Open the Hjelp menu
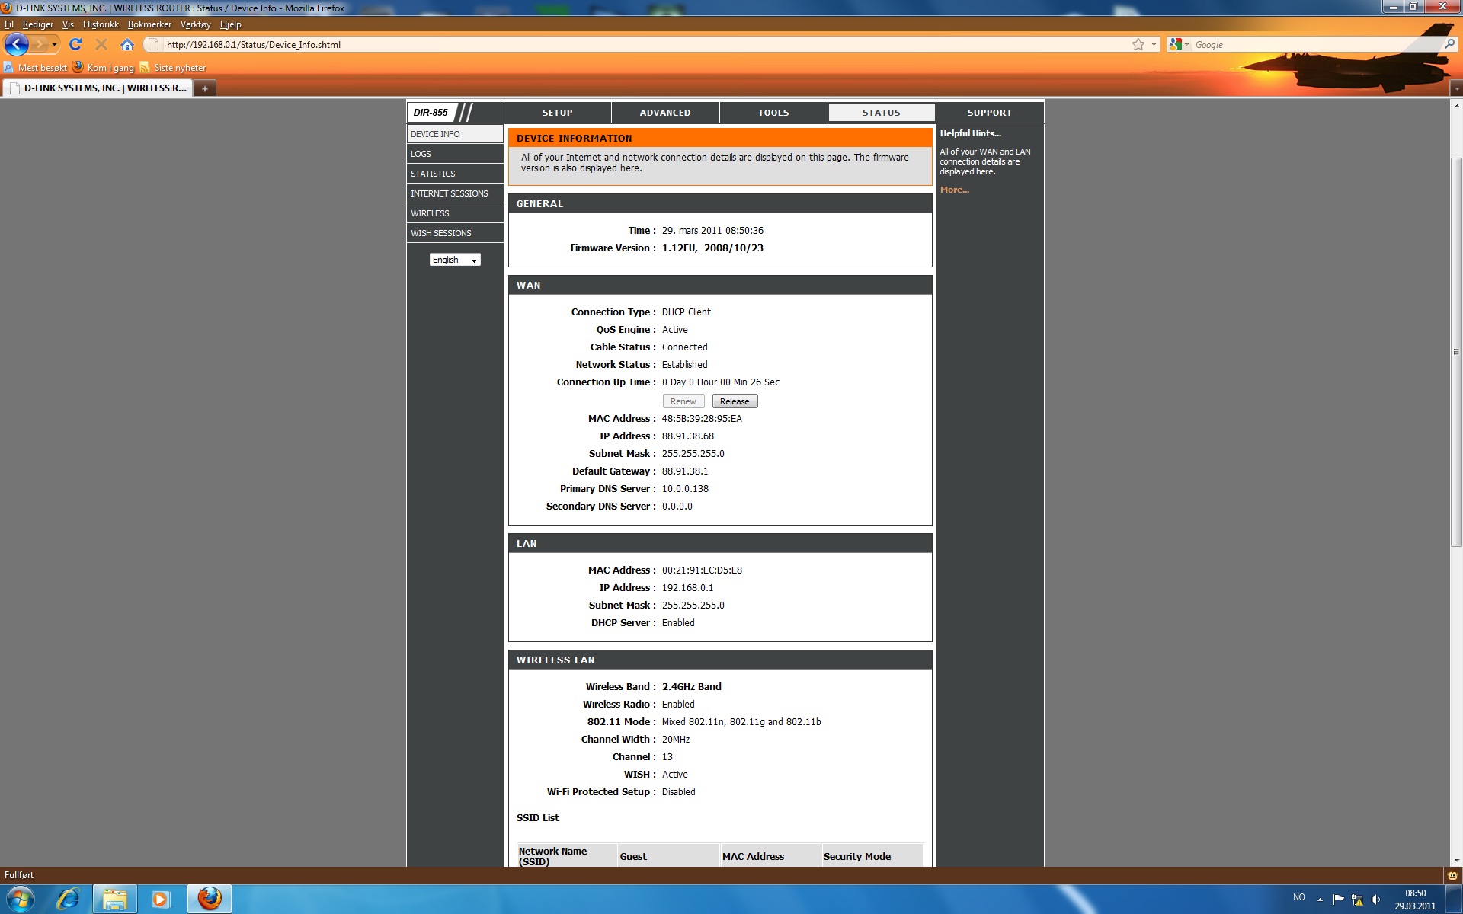This screenshot has height=914, width=1463. click(230, 24)
